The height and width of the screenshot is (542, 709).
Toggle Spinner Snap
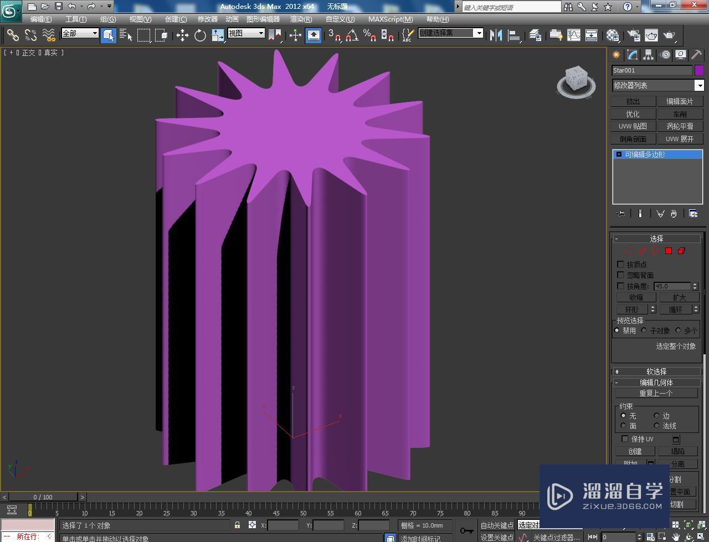(387, 35)
